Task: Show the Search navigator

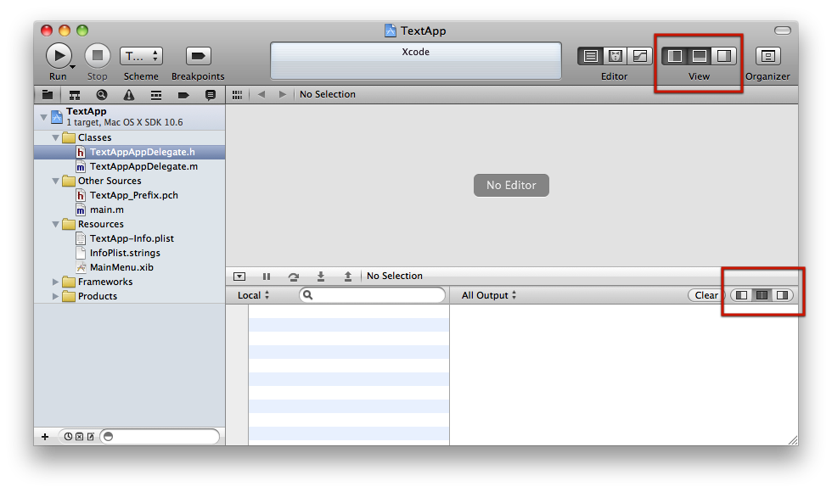Action: coord(102,95)
